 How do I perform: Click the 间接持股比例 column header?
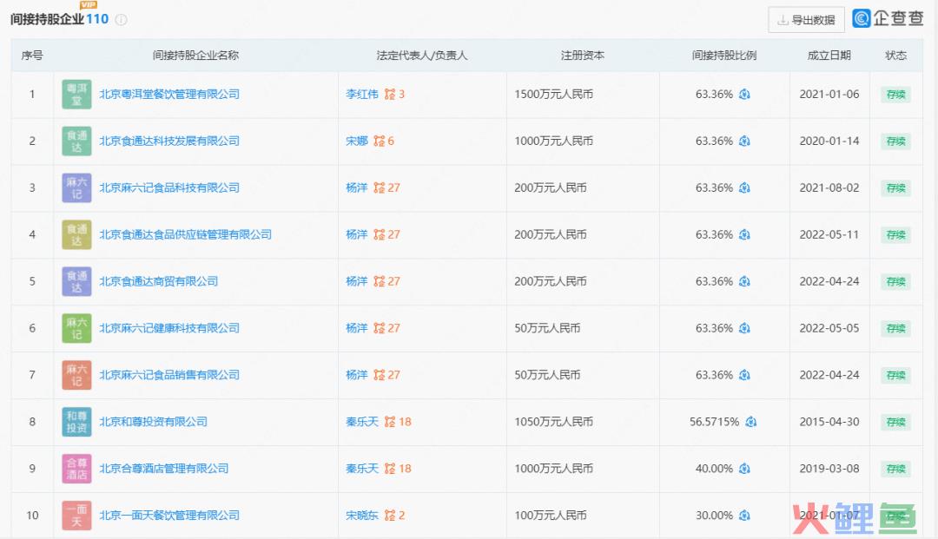pyautogui.click(x=723, y=56)
